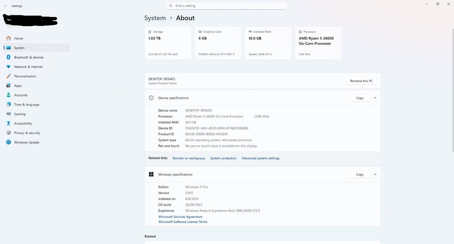This screenshot has width=454, height=244.
Task: Open Privacy & security settings
Action: click(27, 133)
